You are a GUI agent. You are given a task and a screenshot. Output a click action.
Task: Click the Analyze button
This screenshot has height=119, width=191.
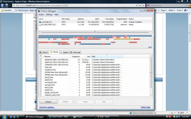tap(48, 102)
